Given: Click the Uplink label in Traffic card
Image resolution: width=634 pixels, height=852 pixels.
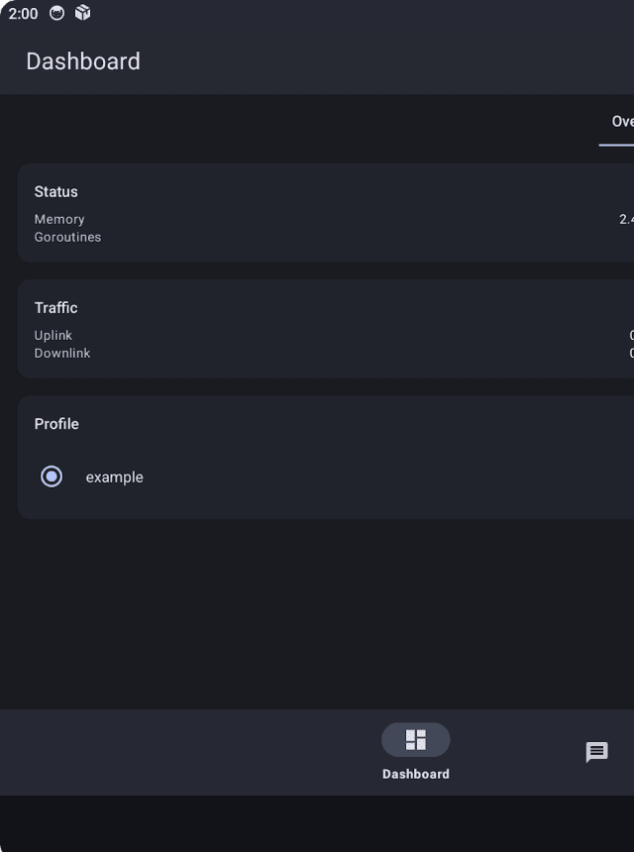Looking at the screenshot, I should pos(53,335).
